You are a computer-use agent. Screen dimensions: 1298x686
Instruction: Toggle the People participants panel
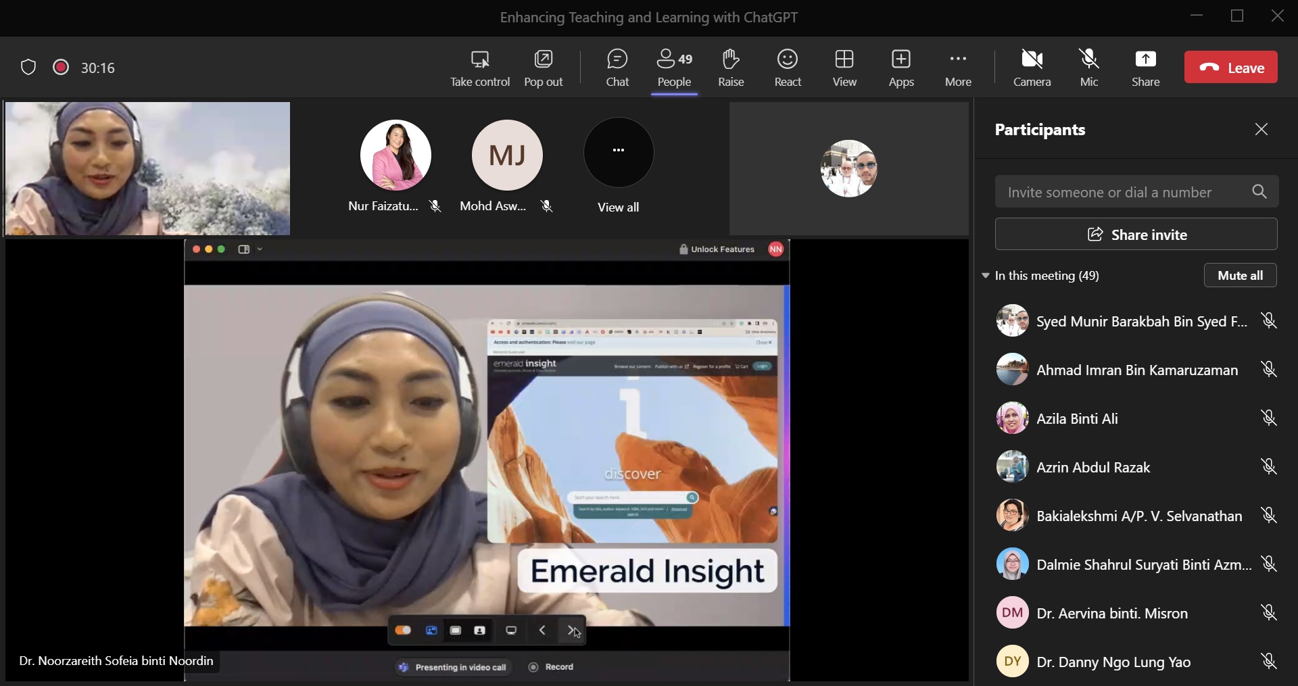[x=675, y=68]
